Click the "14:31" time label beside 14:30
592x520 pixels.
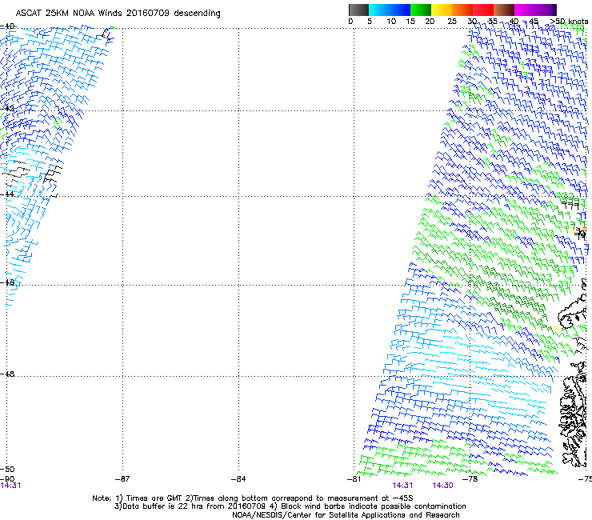[402, 486]
